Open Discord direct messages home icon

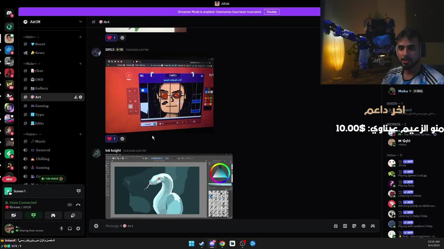click(9, 13)
